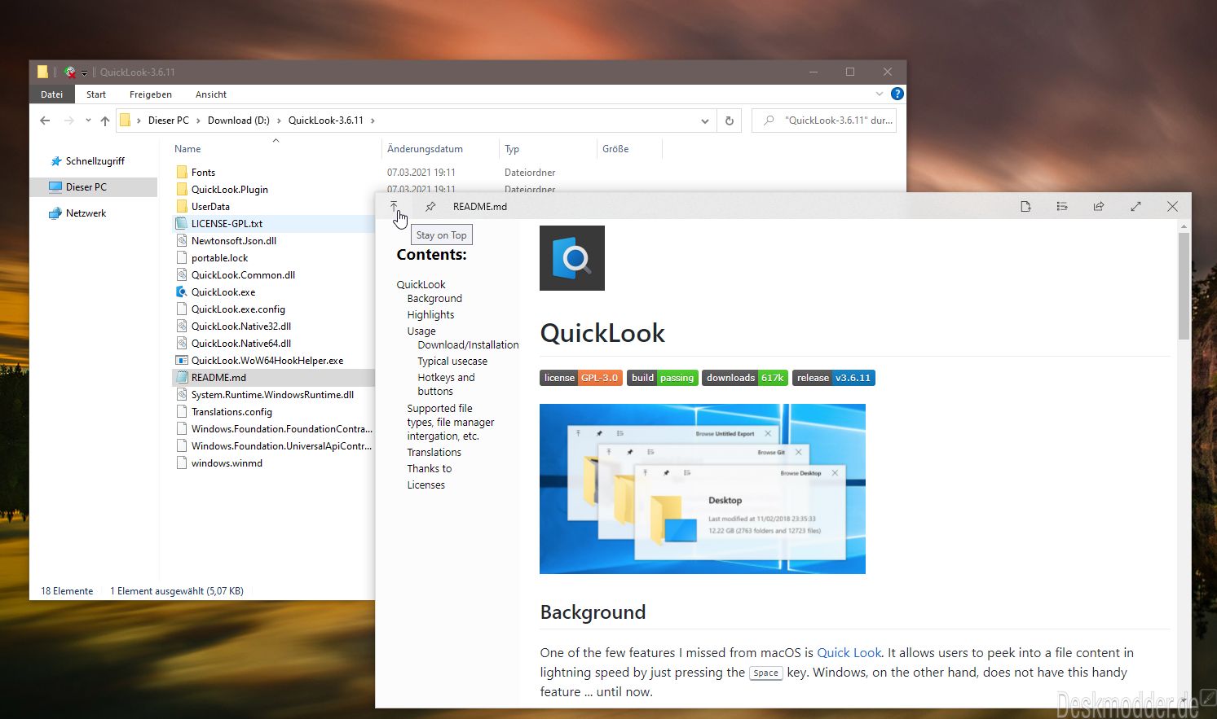Expand the Explorer ribbon chevron

879,94
